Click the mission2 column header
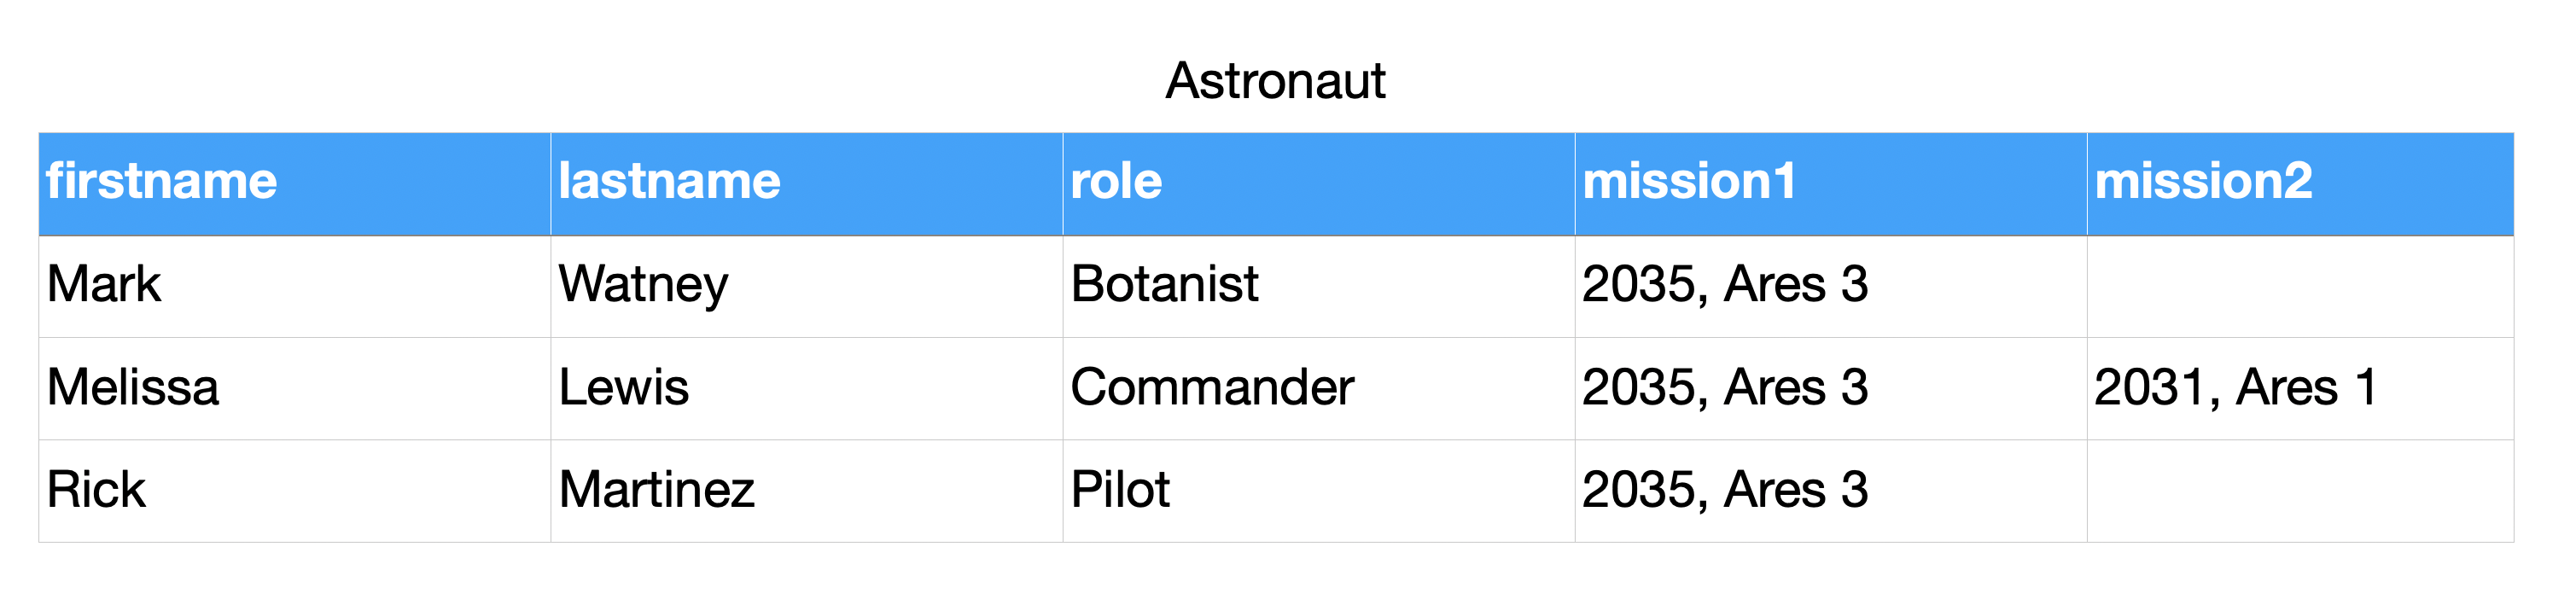2576x599 pixels. [2203, 182]
